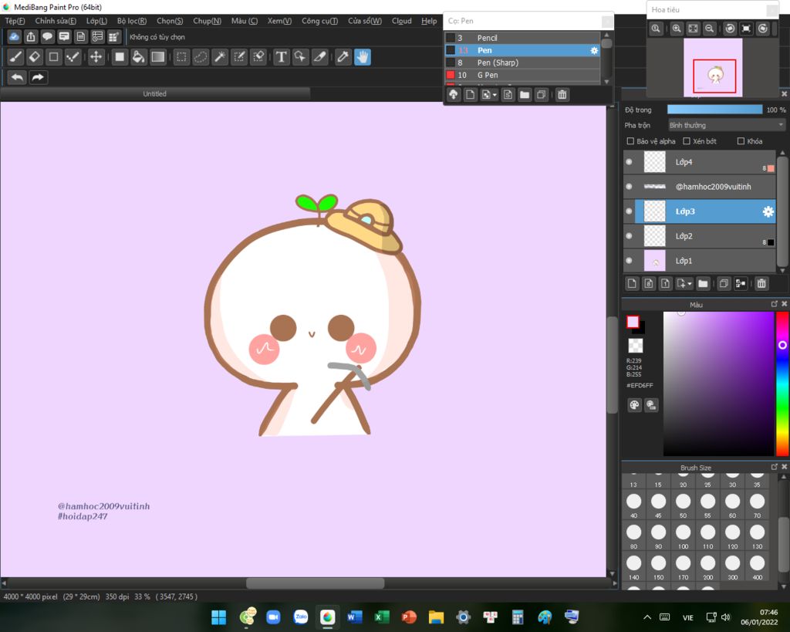Toggle visibility of layer Lớp1
790x632 pixels.
tap(629, 261)
